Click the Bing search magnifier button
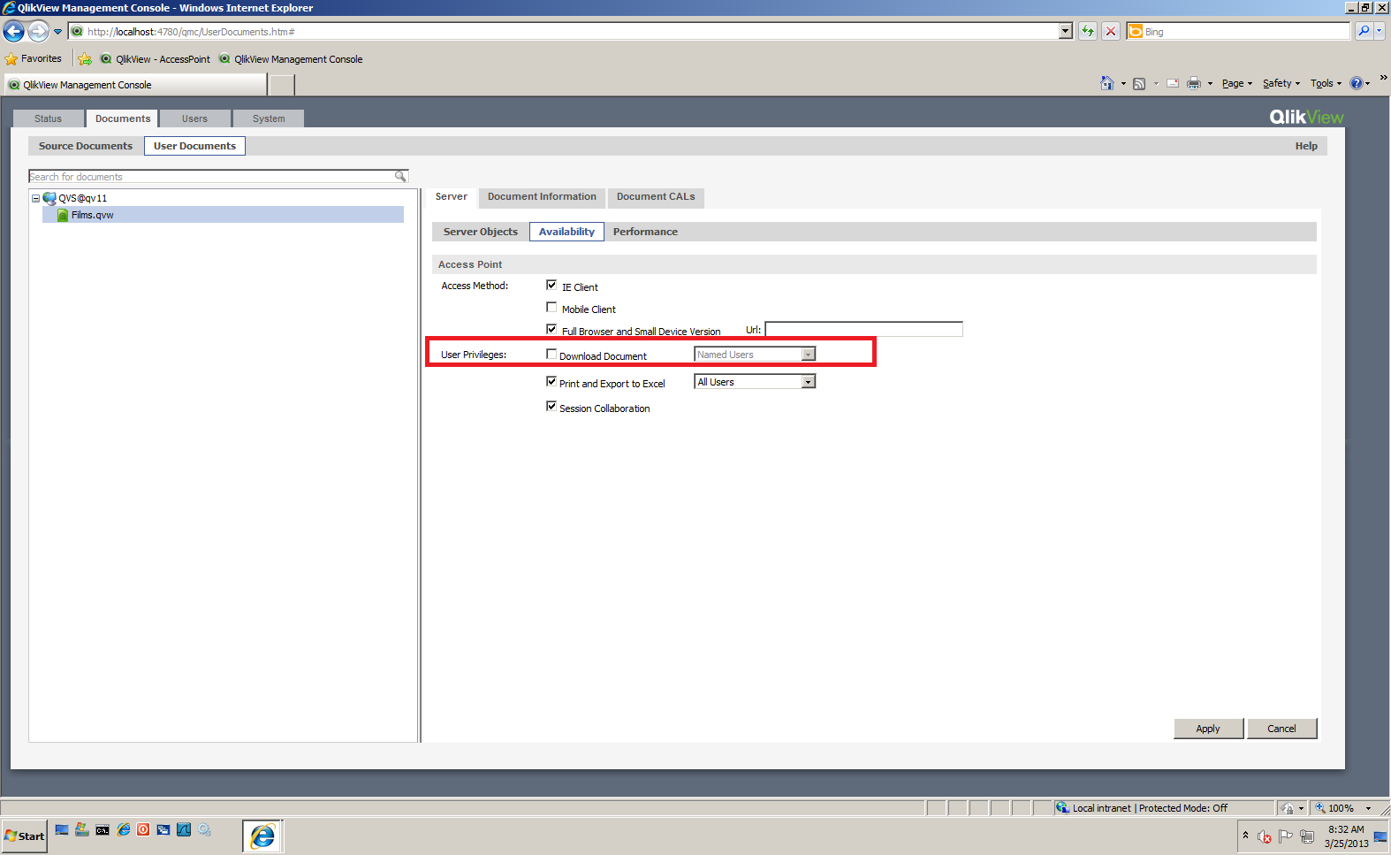Image resolution: width=1391 pixels, height=855 pixels. click(1364, 31)
